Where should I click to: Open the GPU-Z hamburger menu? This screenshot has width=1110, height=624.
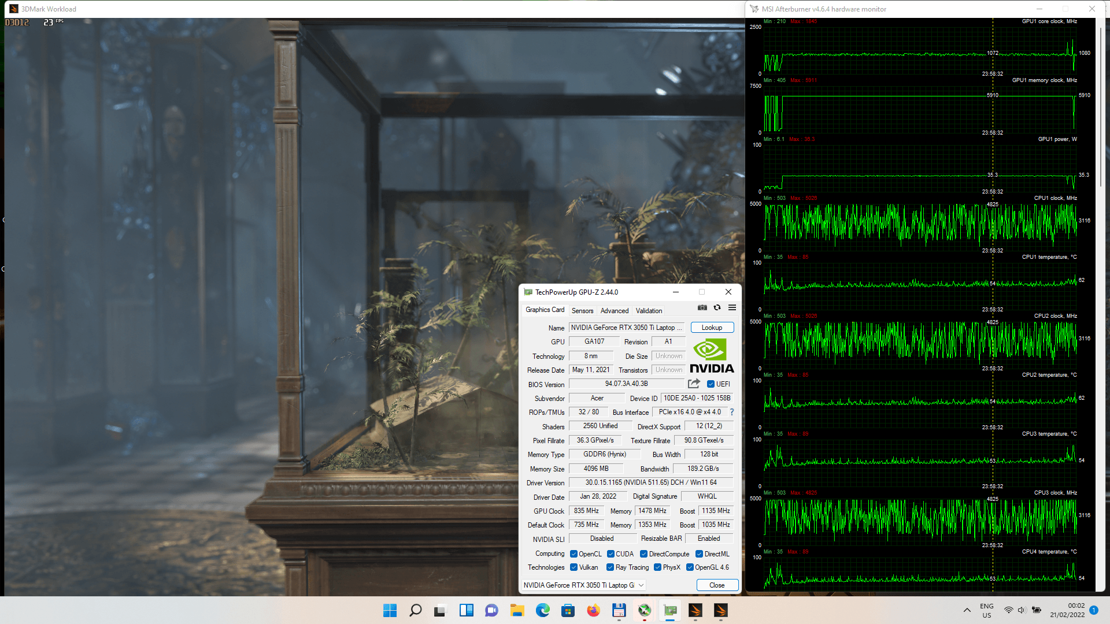[x=732, y=308]
